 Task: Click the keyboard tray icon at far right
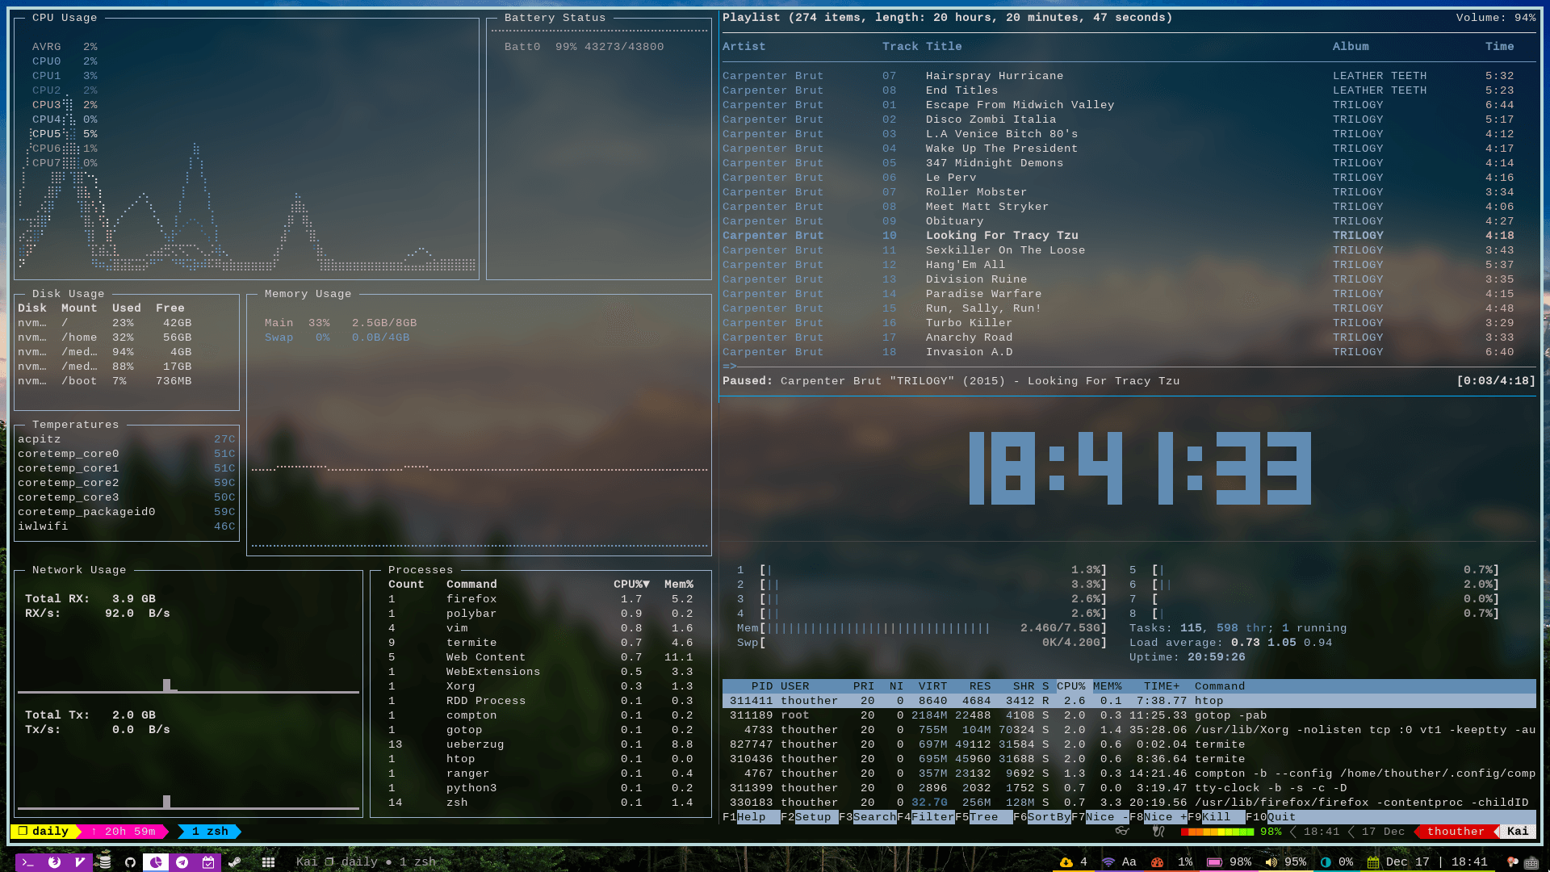(x=1531, y=862)
